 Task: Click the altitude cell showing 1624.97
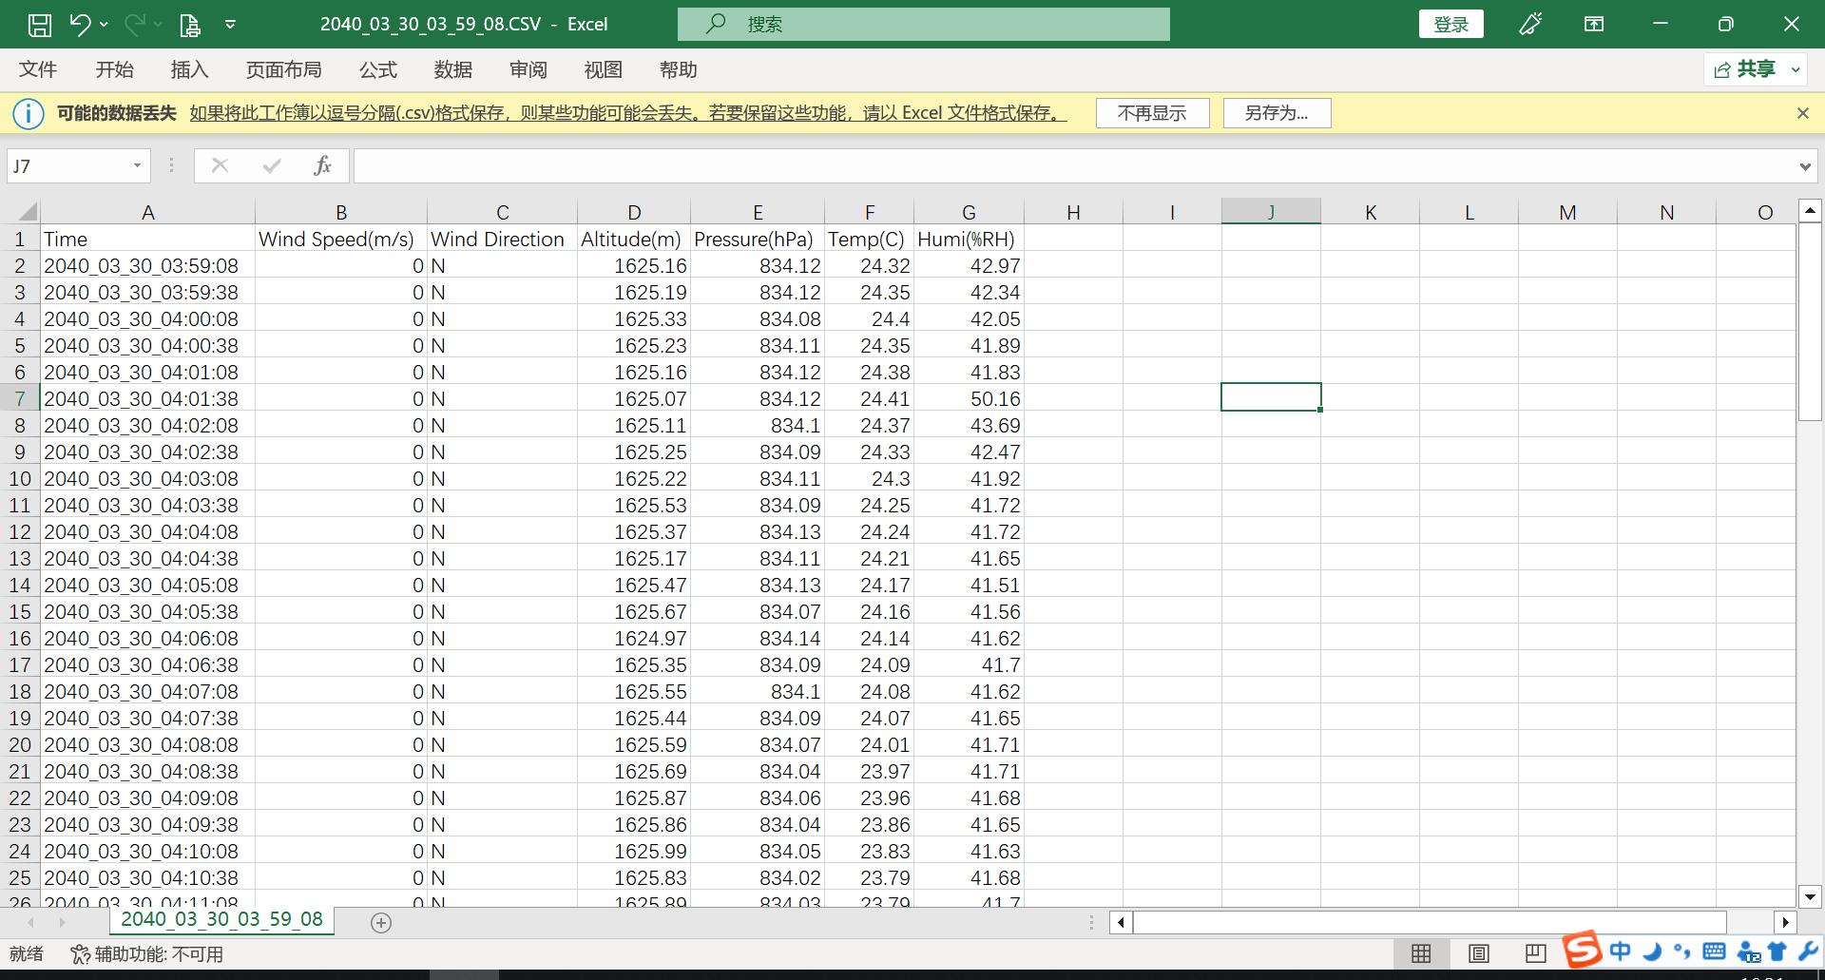pos(634,638)
